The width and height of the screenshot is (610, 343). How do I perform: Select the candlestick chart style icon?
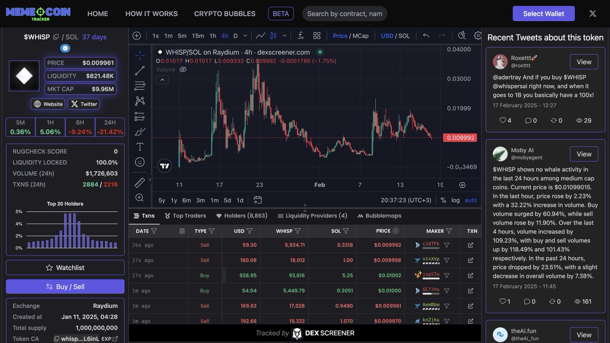[273, 36]
